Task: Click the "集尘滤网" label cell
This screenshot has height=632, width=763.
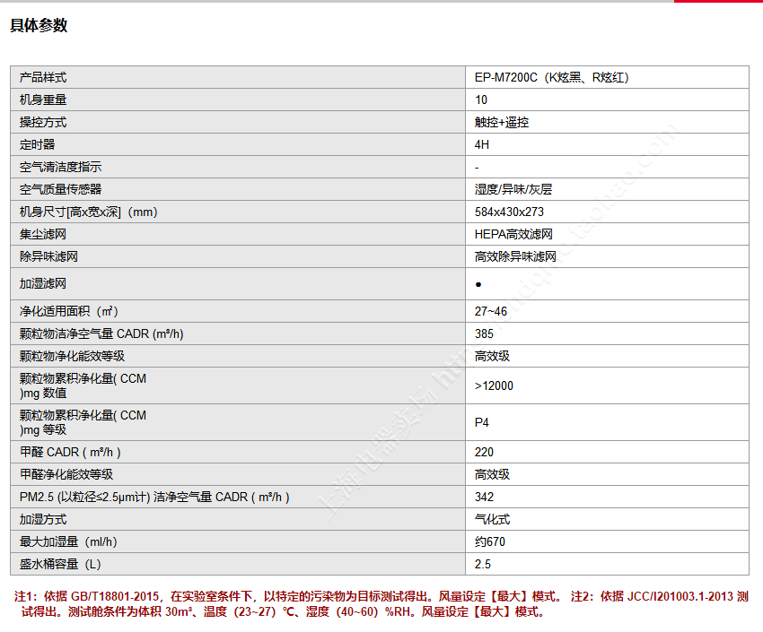Action: coord(238,234)
